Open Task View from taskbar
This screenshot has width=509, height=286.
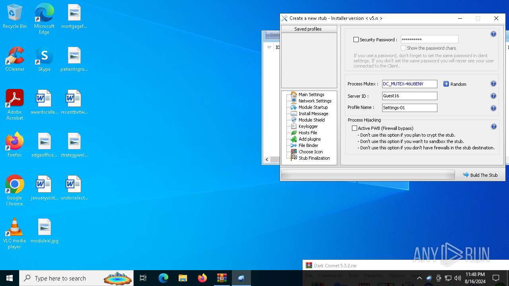coord(143,278)
